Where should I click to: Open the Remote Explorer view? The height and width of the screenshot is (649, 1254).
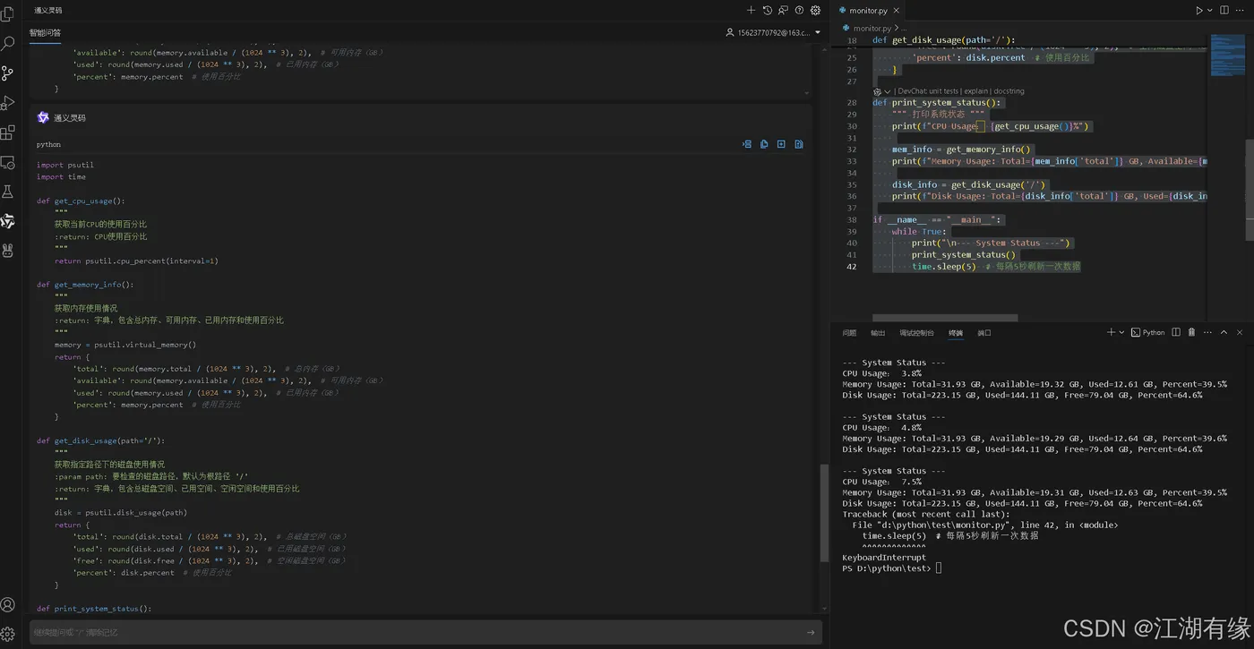click(8, 162)
